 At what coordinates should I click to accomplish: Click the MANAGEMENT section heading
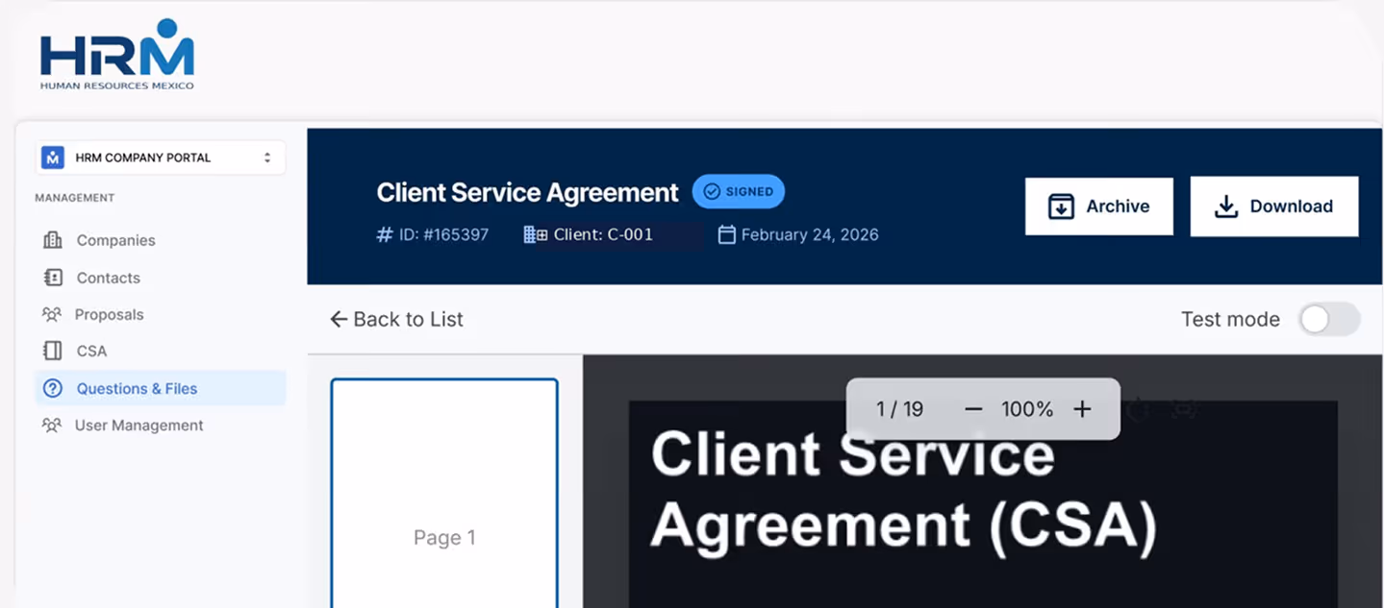(x=75, y=198)
